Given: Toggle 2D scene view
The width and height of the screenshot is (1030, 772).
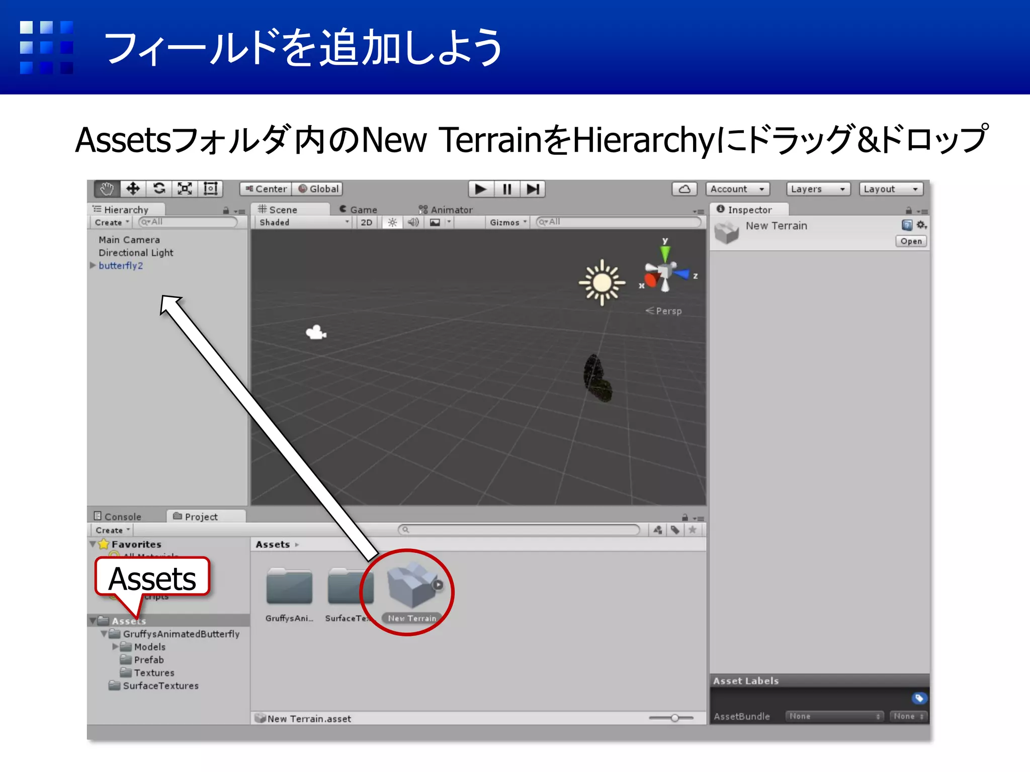Looking at the screenshot, I should pos(367,222).
